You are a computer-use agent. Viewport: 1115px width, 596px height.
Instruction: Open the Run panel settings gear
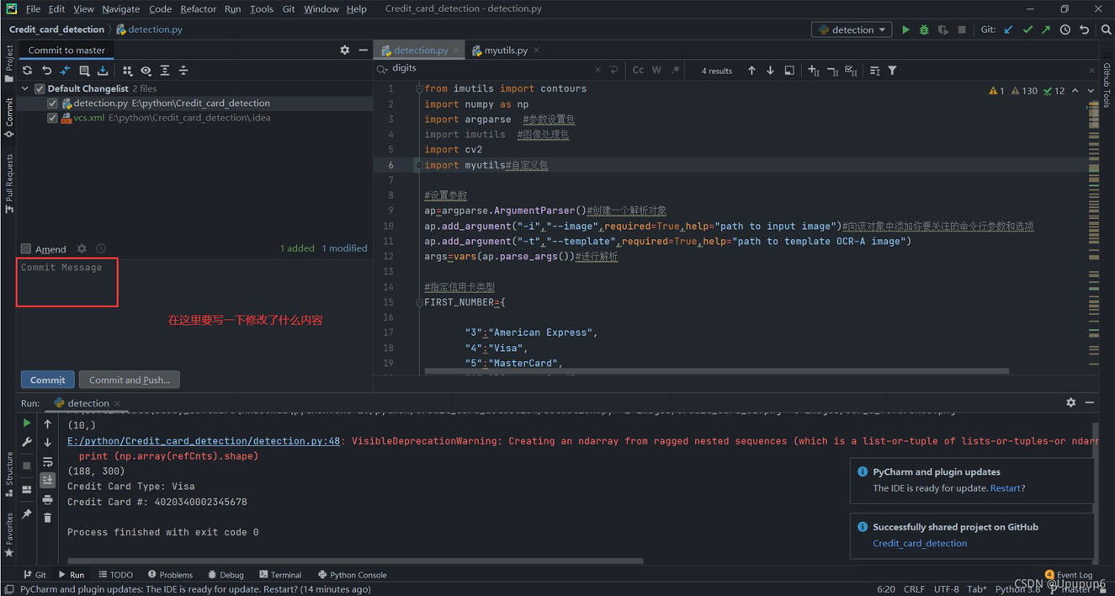tap(1070, 403)
